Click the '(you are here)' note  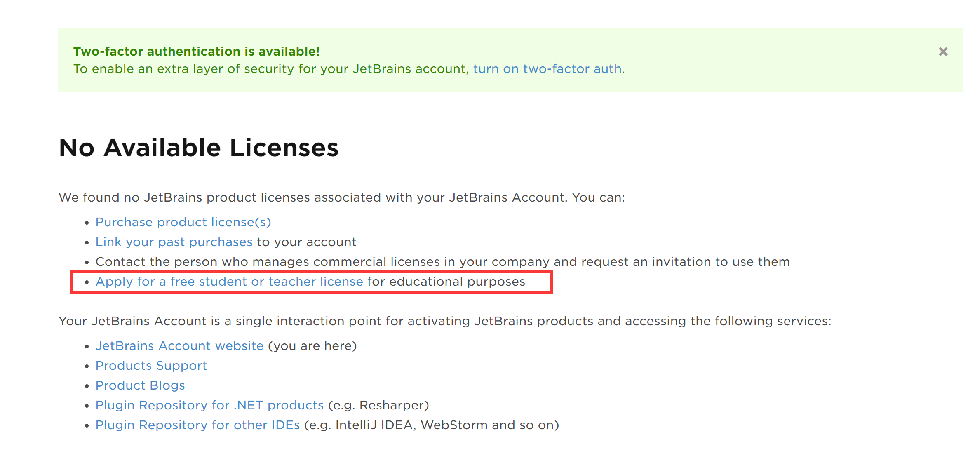pyautogui.click(x=312, y=346)
